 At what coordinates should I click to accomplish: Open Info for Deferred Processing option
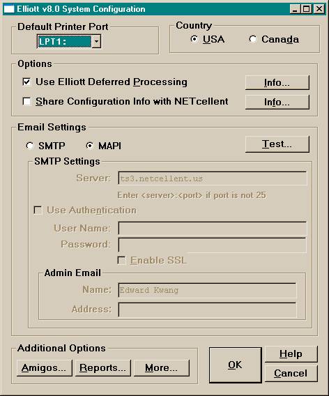277,82
